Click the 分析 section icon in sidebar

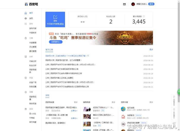[x=26, y=57]
